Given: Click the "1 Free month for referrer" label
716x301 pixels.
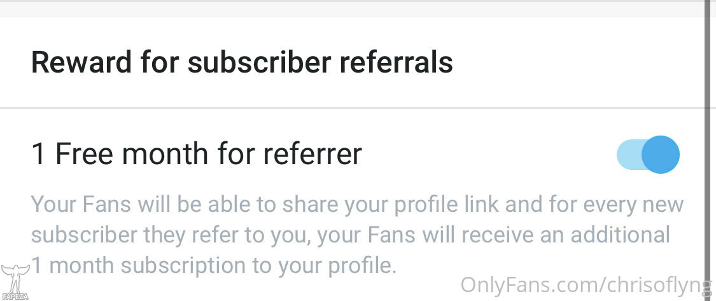Looking at the screenshot, I should click(x=197, y=154).
